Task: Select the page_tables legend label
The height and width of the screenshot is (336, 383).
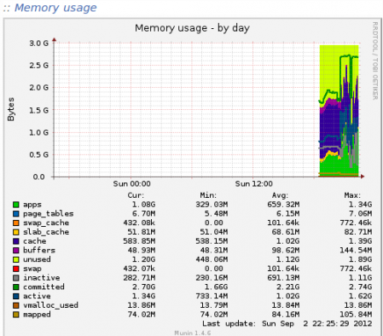Action: pyautogui.click(x=49, y=214)
